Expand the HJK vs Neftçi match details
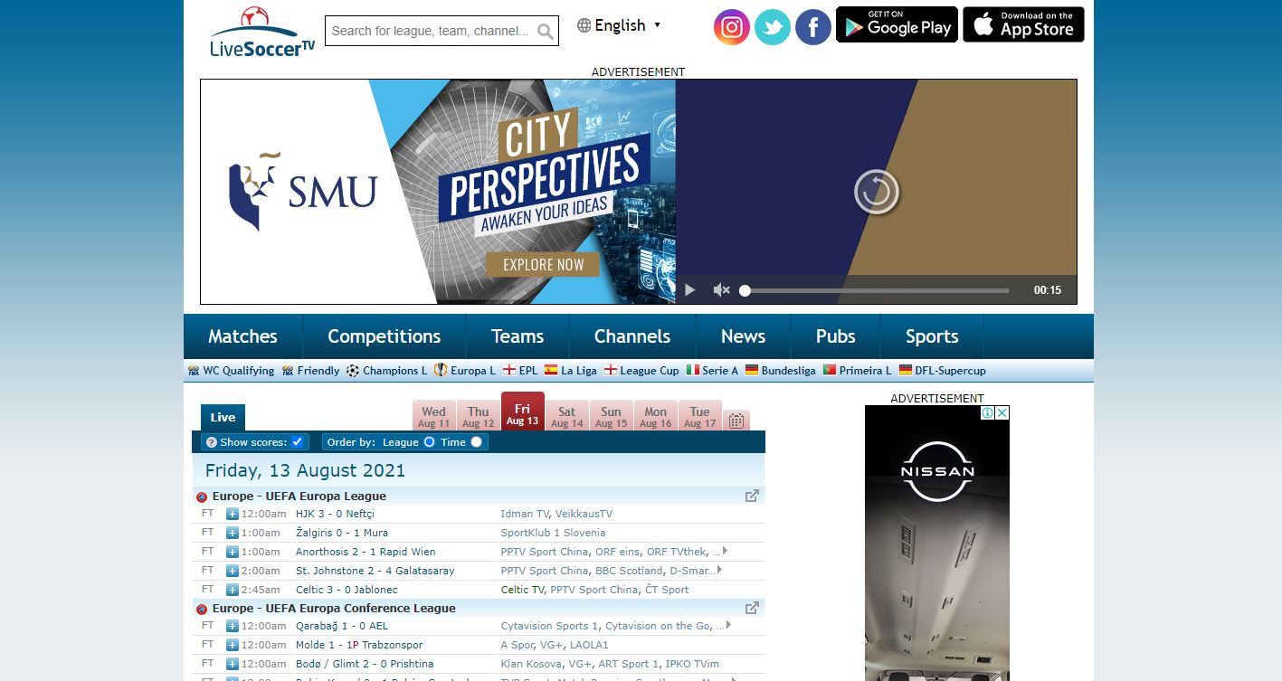This screenshot has height=681, width=1282. [x=232, y=514]
